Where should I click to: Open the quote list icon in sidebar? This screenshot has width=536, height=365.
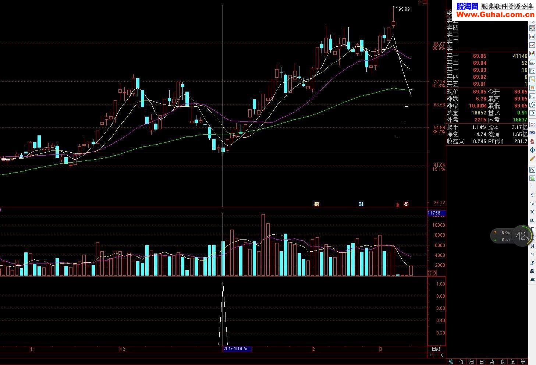[532, 28]
